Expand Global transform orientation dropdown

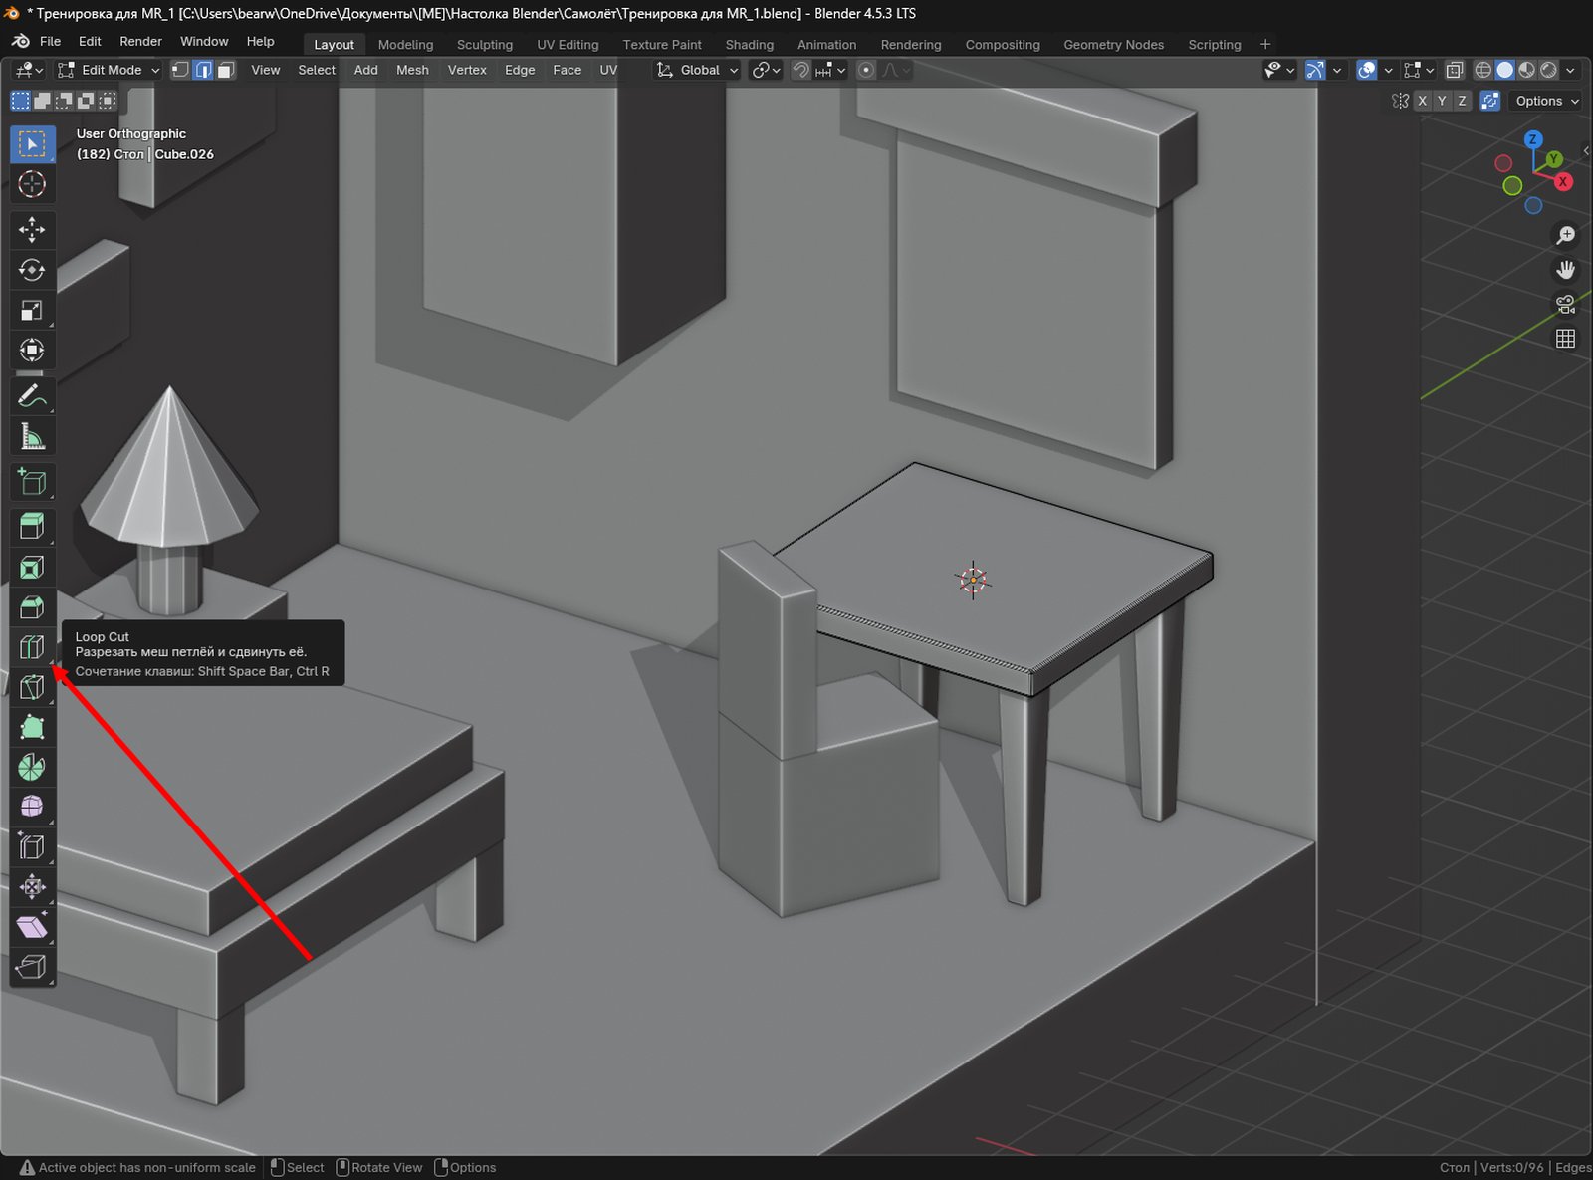click(x=698, y=70)
